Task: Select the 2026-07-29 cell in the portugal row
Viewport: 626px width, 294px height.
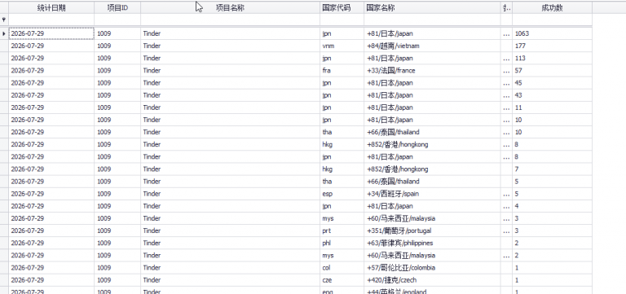Action: tap(51, 230)
